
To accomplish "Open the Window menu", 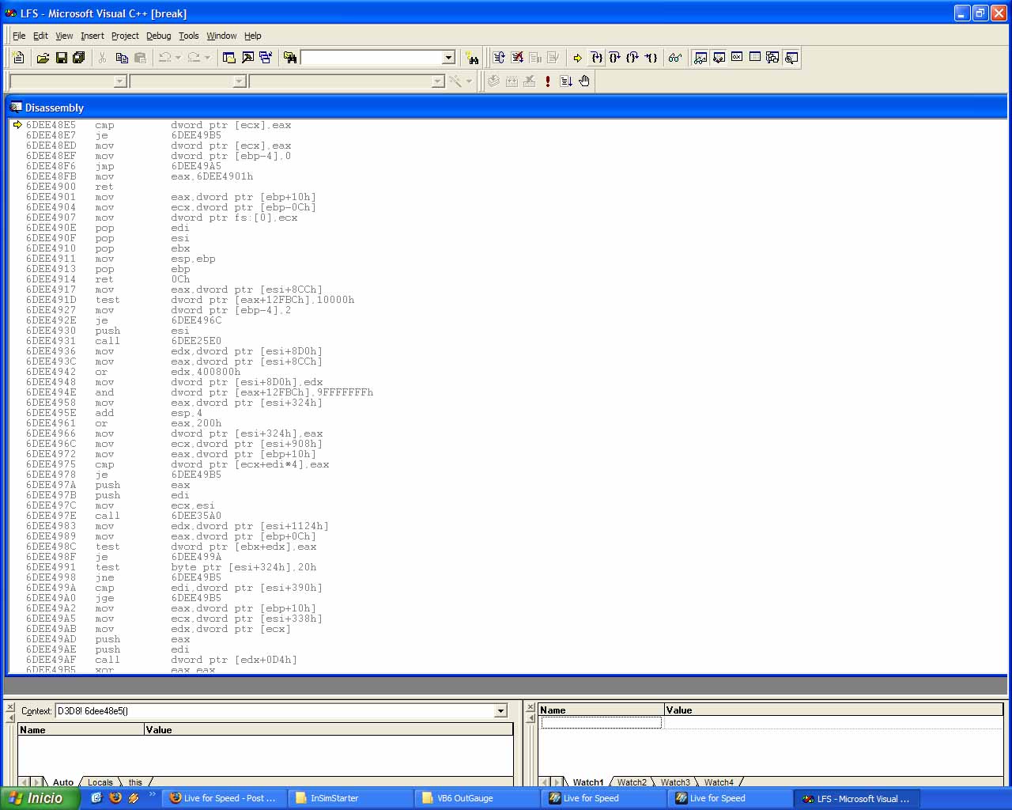I will coord(221,36).
